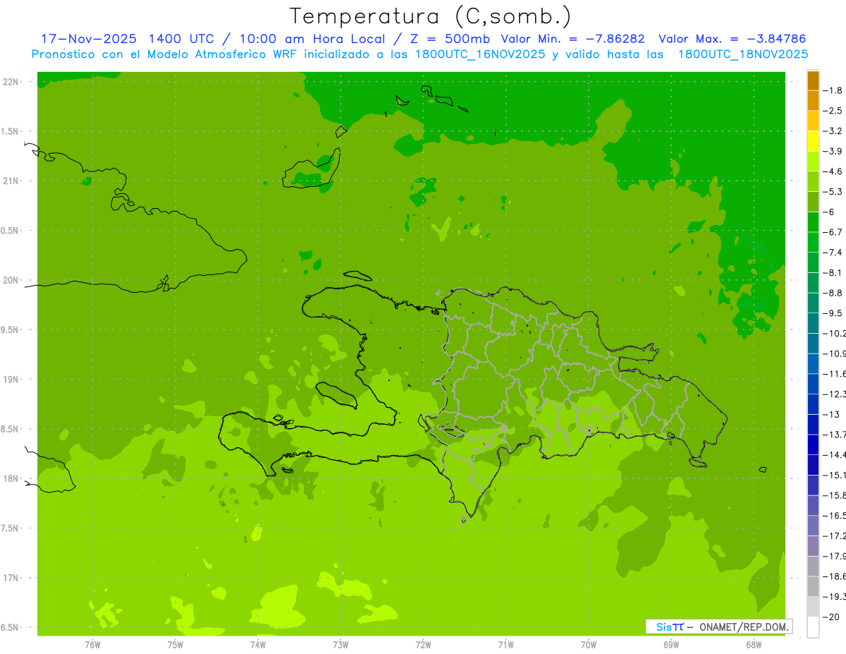Click the 73W longitude label
846x654 pixels.
(341, 645)
